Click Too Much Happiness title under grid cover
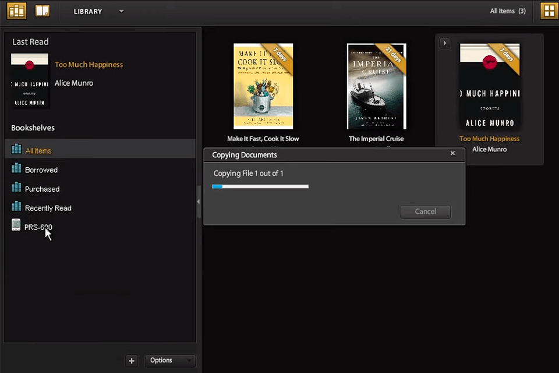This screenshot has width=559, height=373. pyautogui.click(x=490, y=139)
